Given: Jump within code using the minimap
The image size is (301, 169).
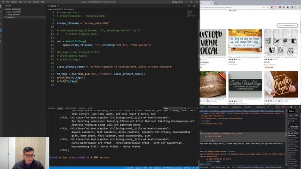Looking at the screenshot, I should [x=191, y=14].
